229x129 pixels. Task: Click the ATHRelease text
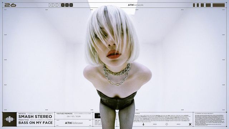pyautogui.click(x=74, y=123)
